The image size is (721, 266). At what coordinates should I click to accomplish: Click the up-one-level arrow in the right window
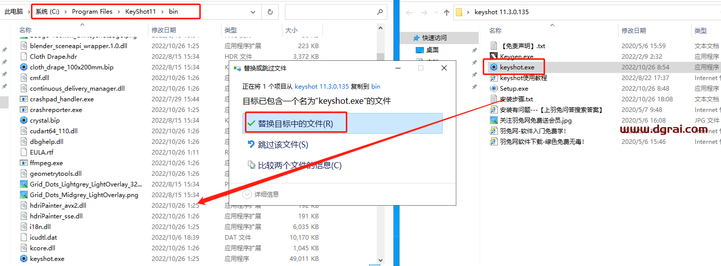point(447,12)
